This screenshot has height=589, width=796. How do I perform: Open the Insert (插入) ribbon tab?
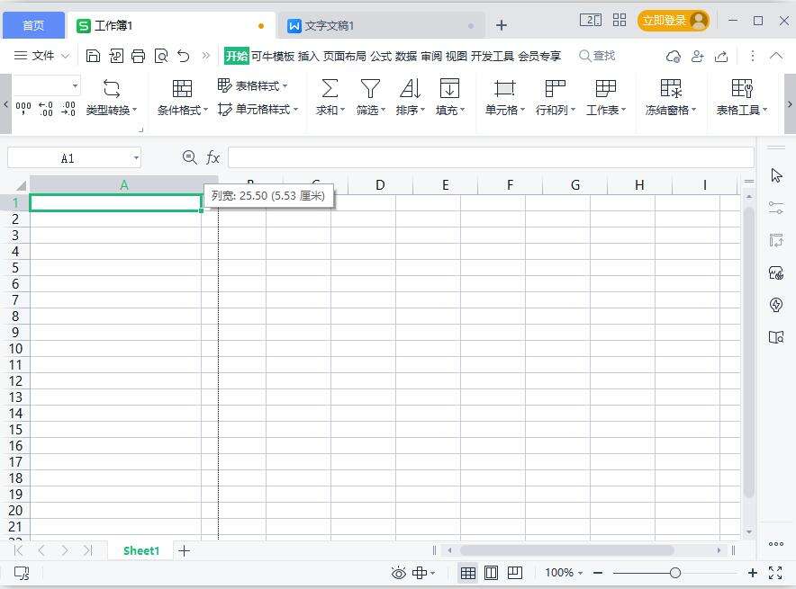coord(308,56)
